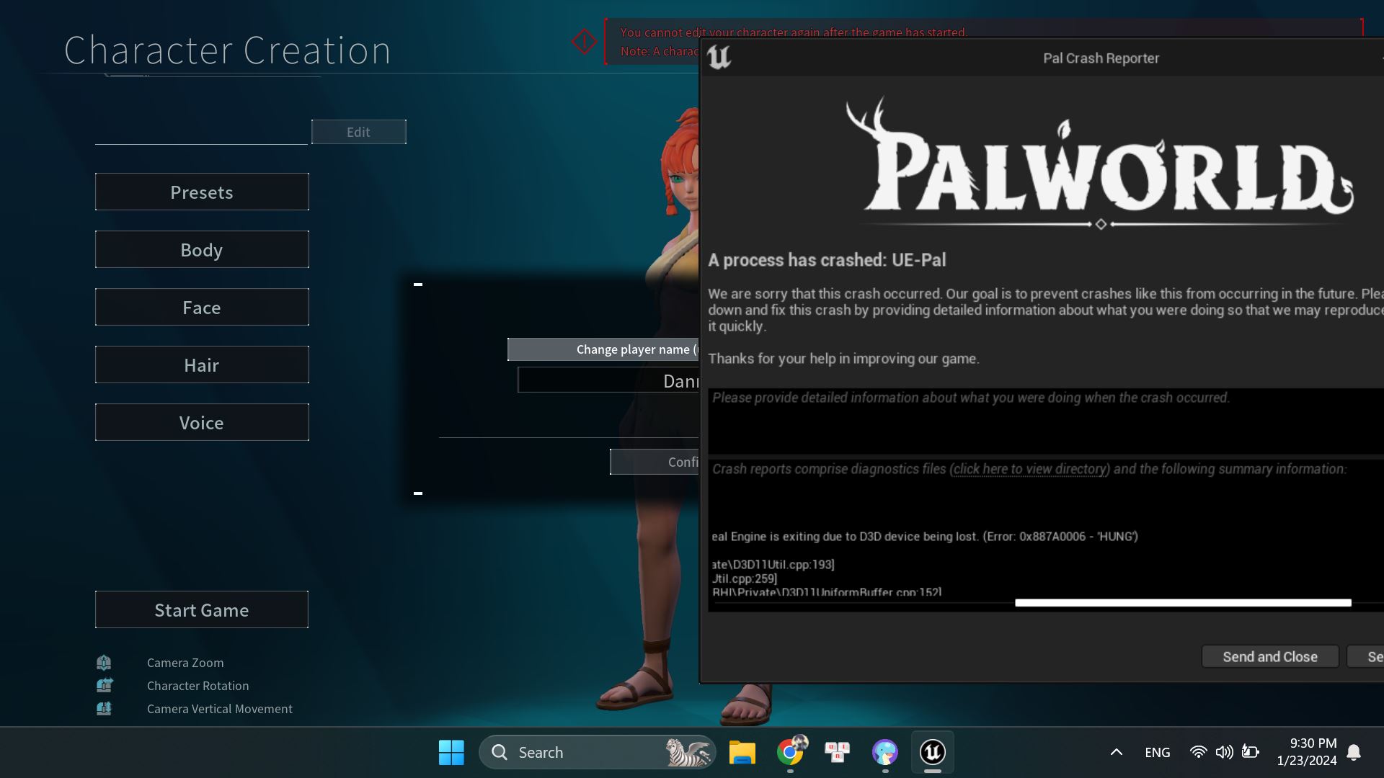Viewport: 1384px width, 778px height.
Task: Open the Voice customization section
Action: (202, 422)
